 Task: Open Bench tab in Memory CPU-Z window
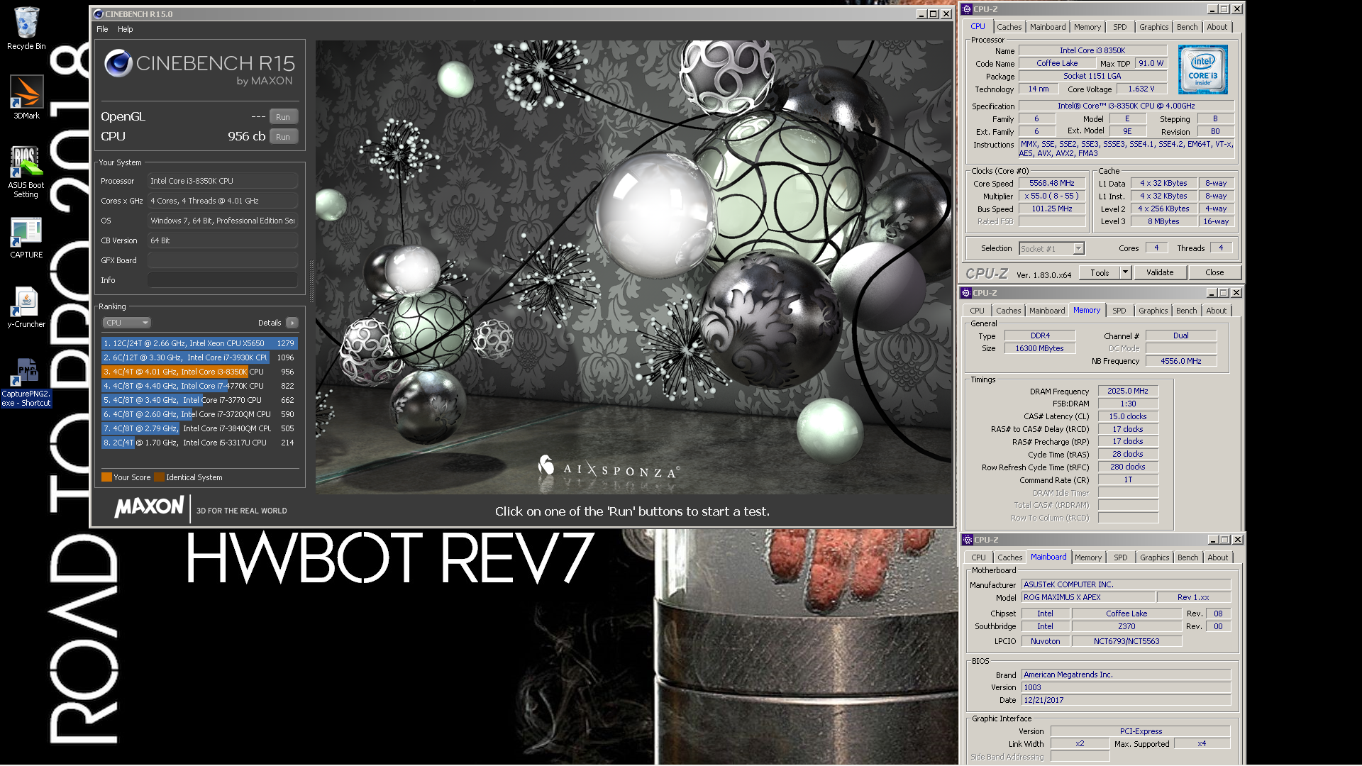point(1186,311)
